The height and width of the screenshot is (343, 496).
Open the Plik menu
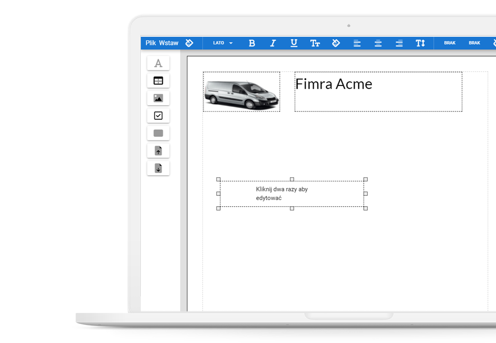151,43
